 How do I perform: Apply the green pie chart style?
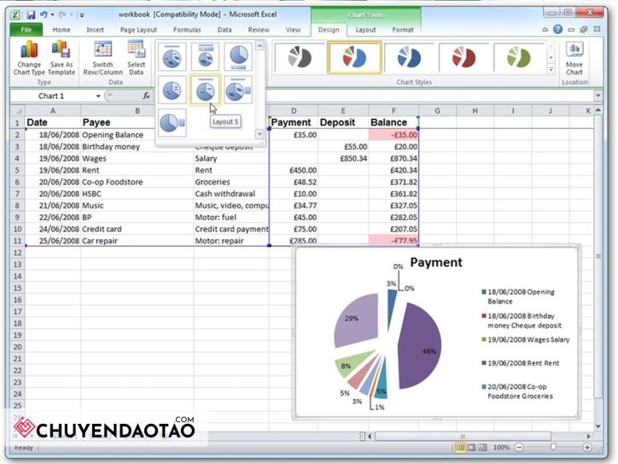[519, 57]
